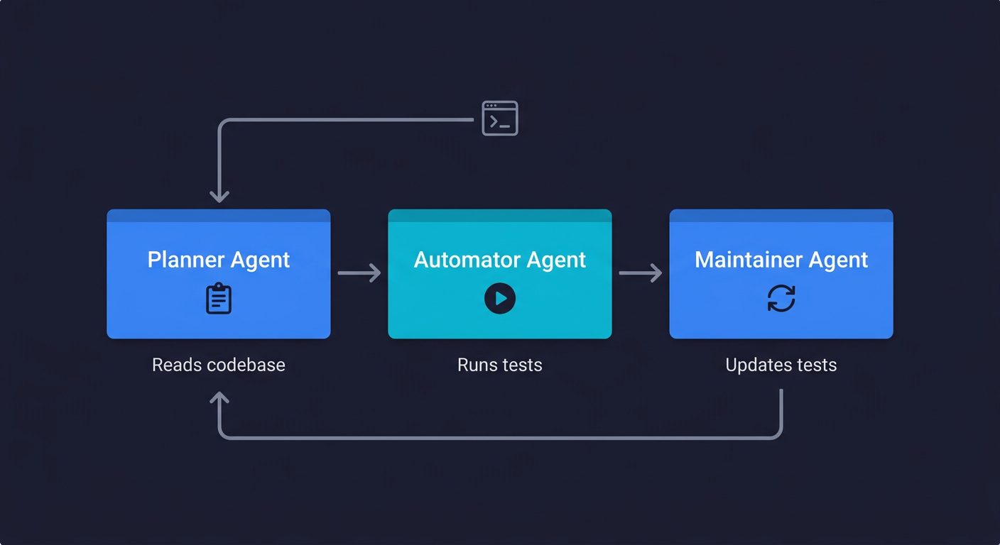
Task: Click the clipboard clip detail in Planner icon
Action: [x=219, y=286]
